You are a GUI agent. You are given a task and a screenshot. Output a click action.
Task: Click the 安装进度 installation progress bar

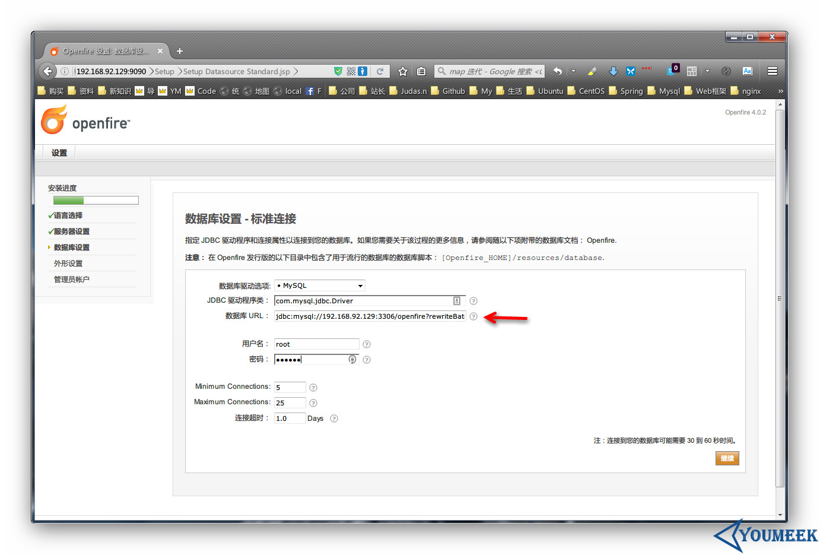[x=96, y=201]
